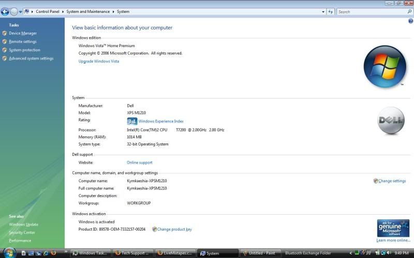Expand the arrow before Control Panel breadcrumb
The height and width of the screenshot is (258, 414).
pos(32,11)
